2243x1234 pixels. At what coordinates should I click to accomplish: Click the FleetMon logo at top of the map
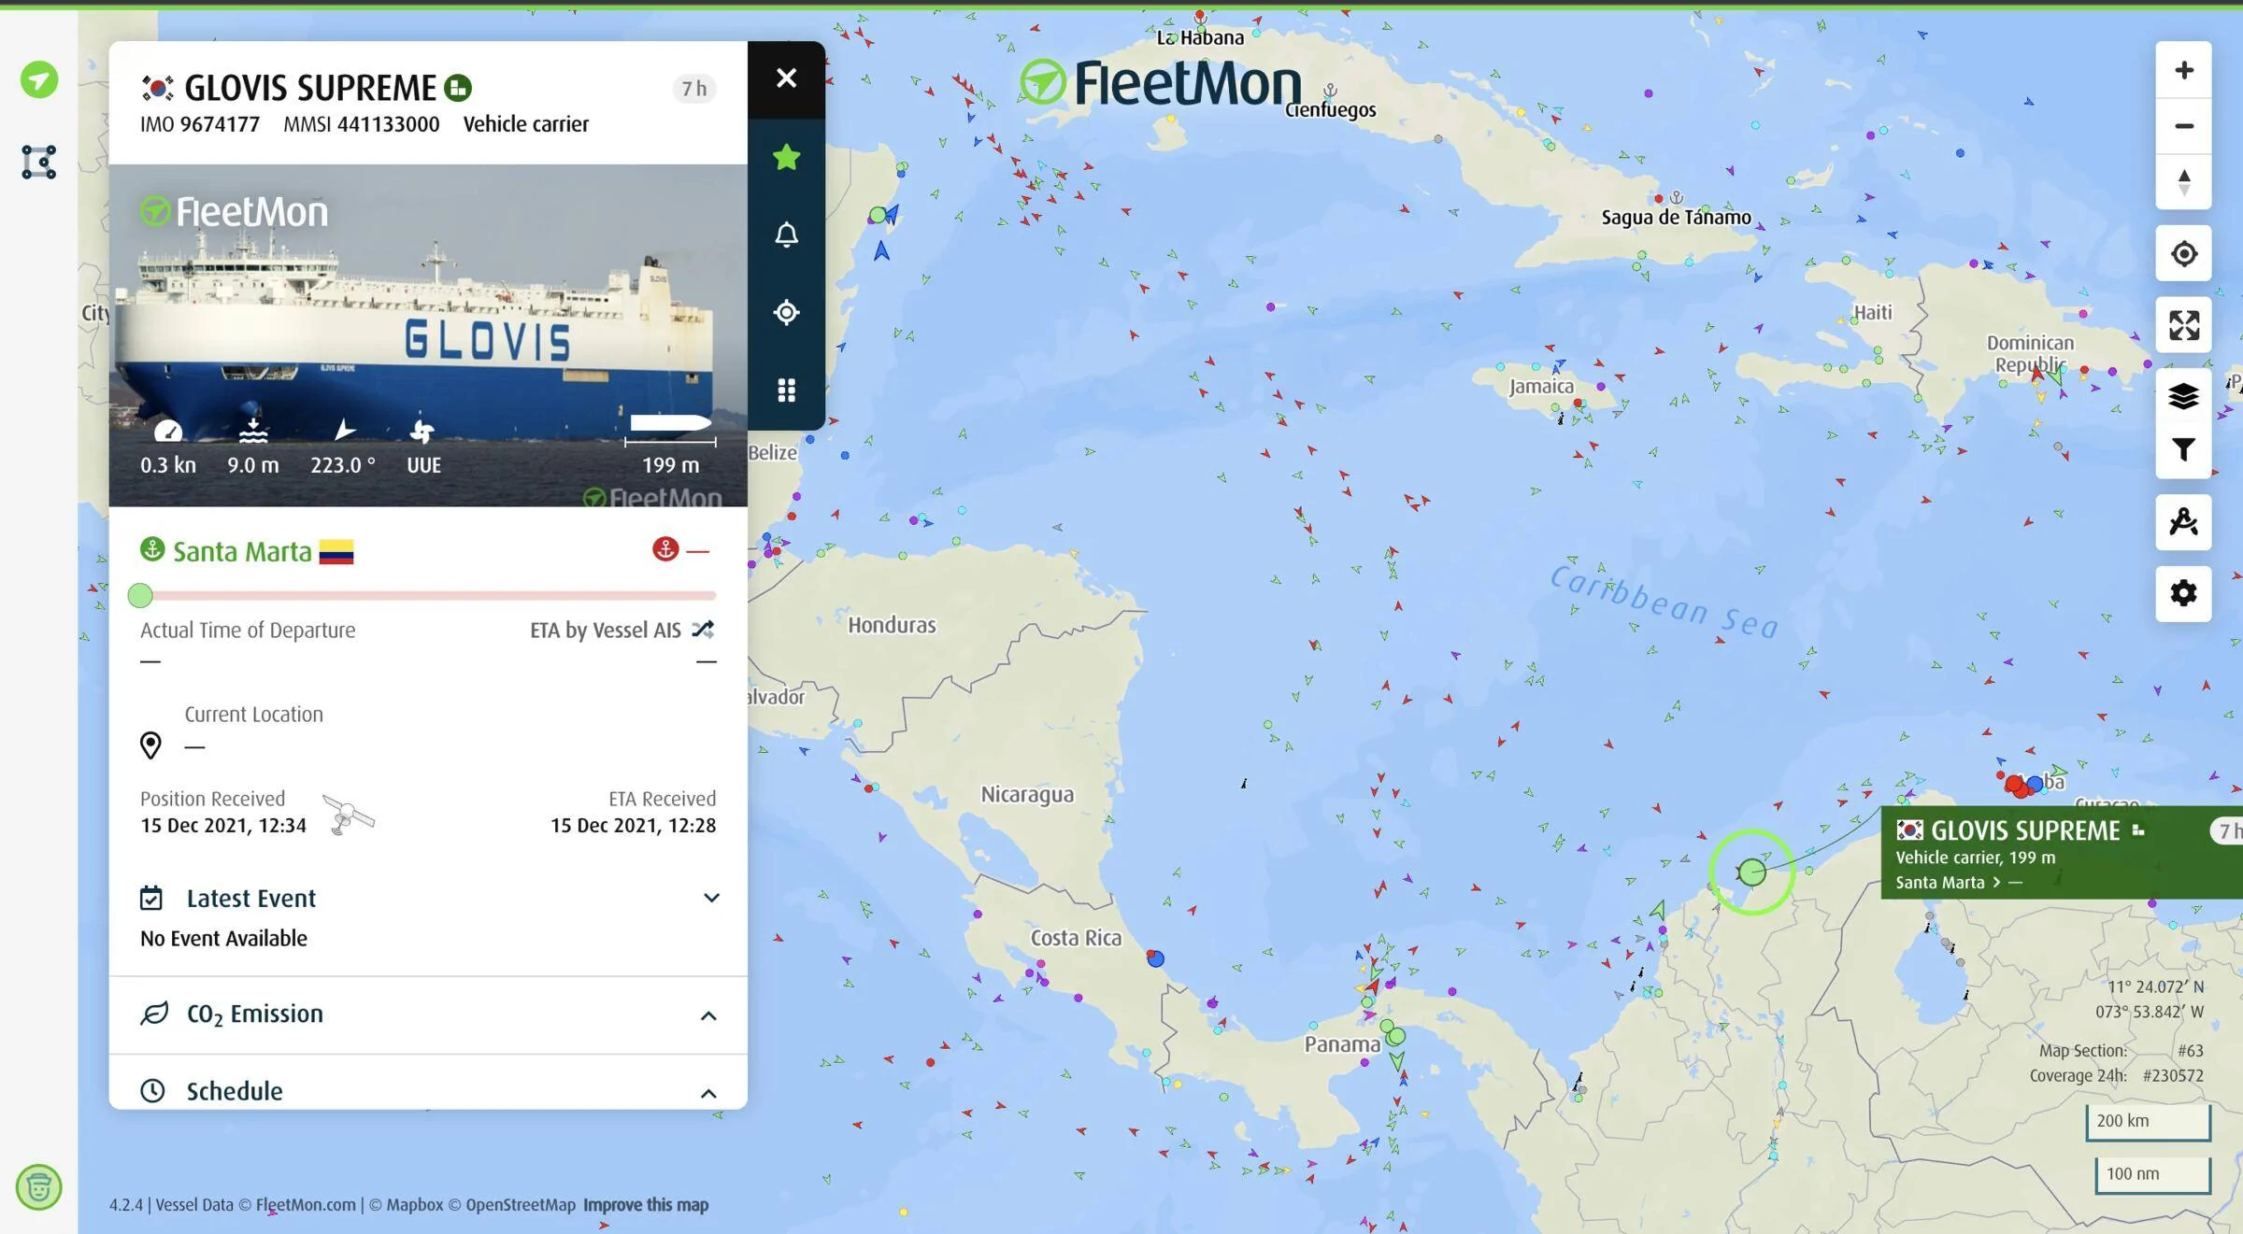1160,82
